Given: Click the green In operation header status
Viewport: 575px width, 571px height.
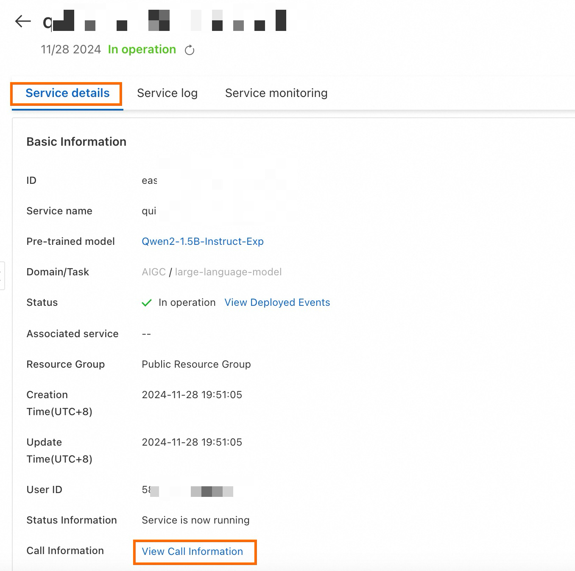Looking at the screenshot, I should point(142,50).
